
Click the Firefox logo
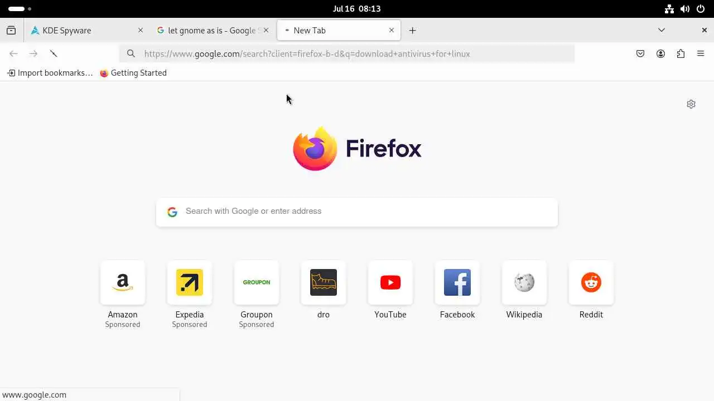[357, 149]
